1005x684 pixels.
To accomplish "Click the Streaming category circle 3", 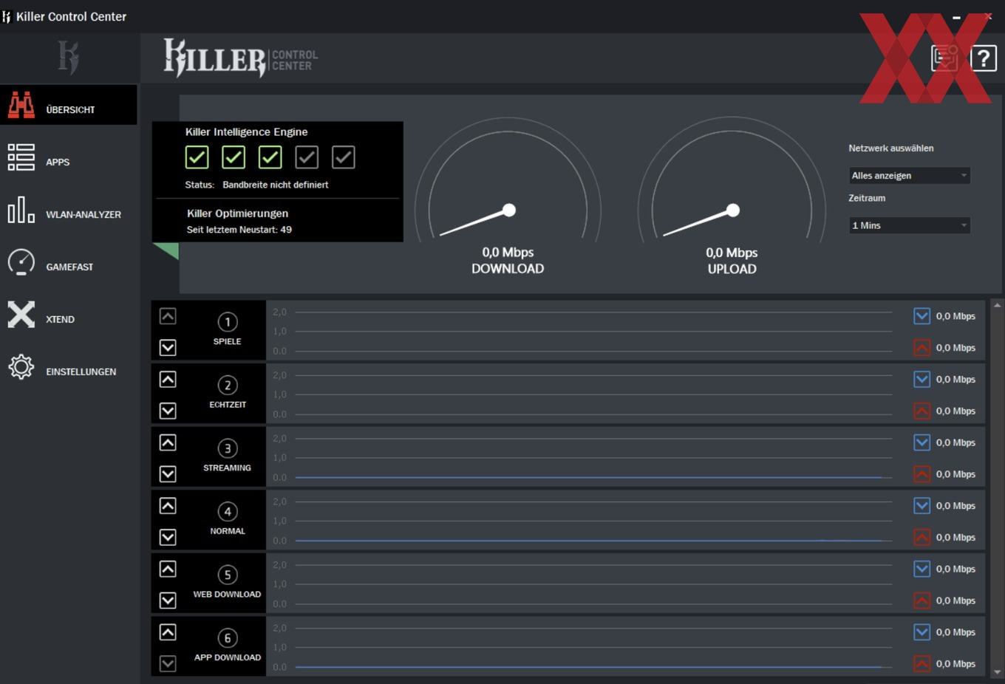I will click(x=228, y=448).
